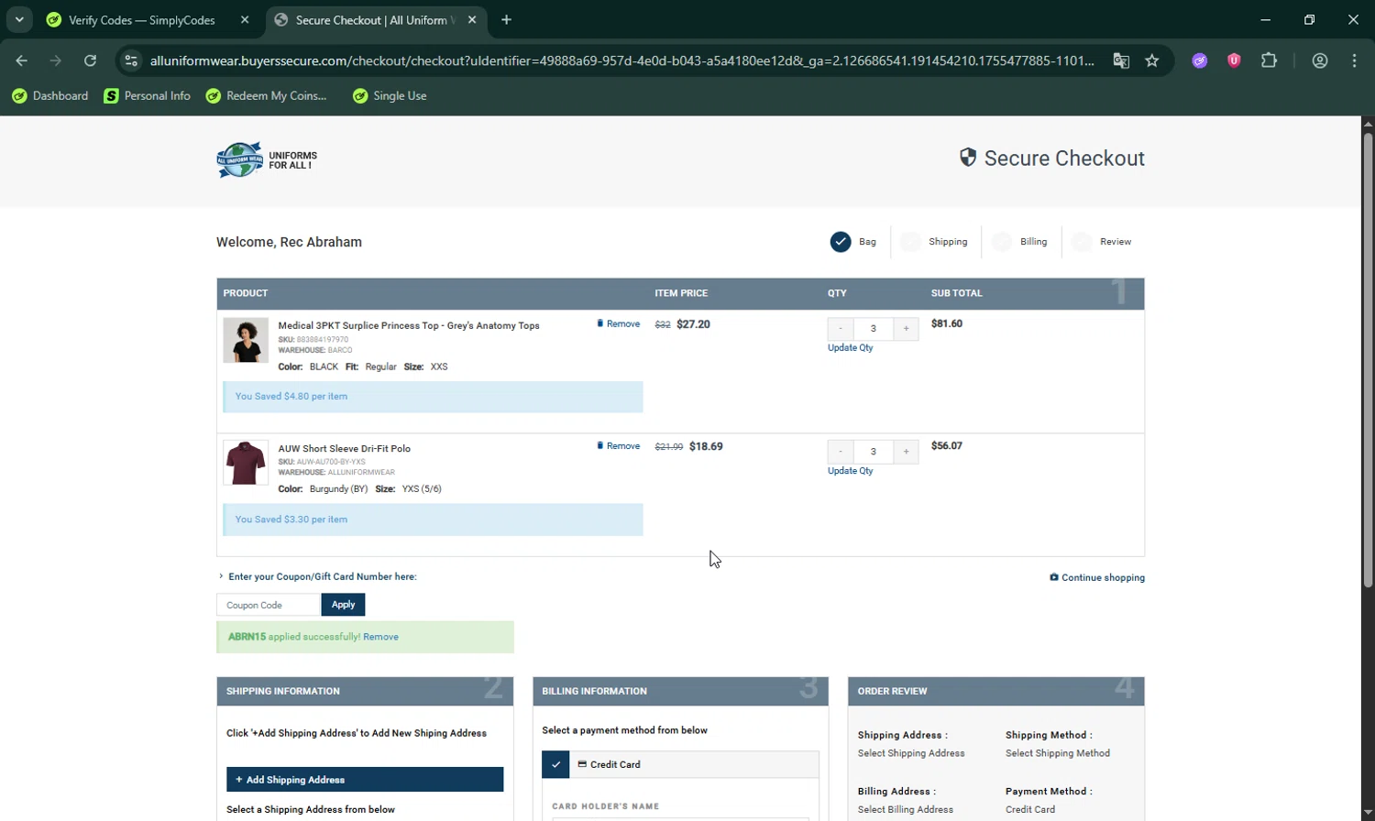Select the Shipping checkout step

(934, 242)
